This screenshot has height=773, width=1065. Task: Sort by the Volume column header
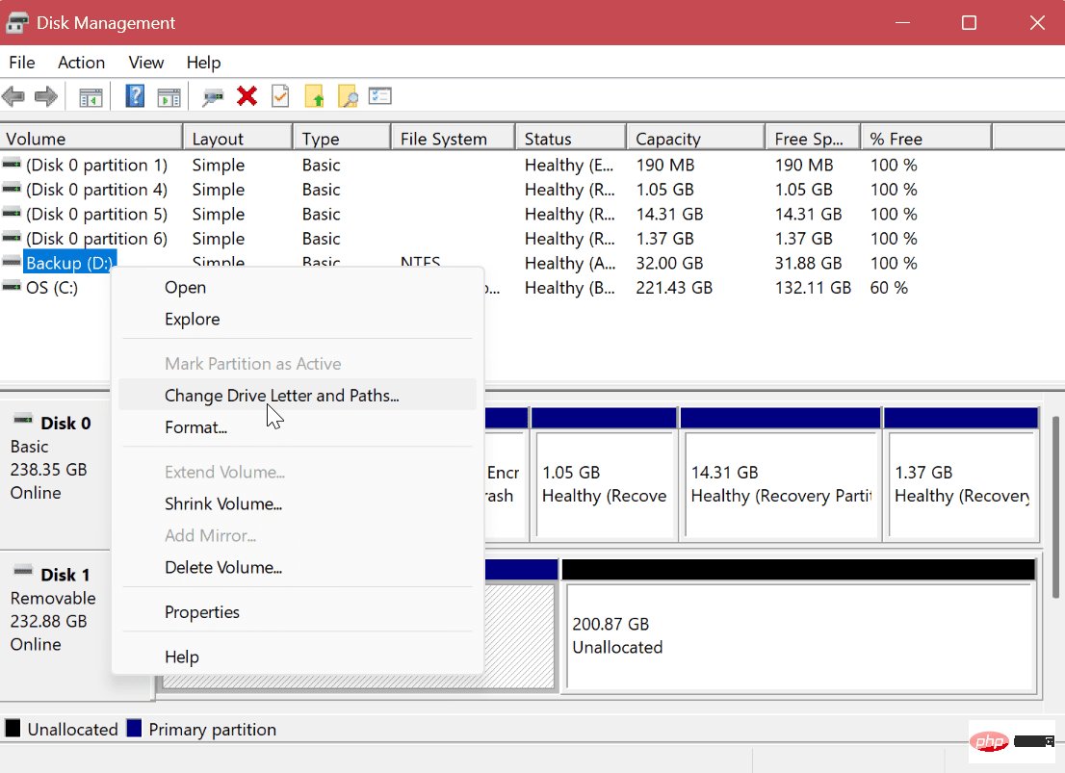click(91, 139)
